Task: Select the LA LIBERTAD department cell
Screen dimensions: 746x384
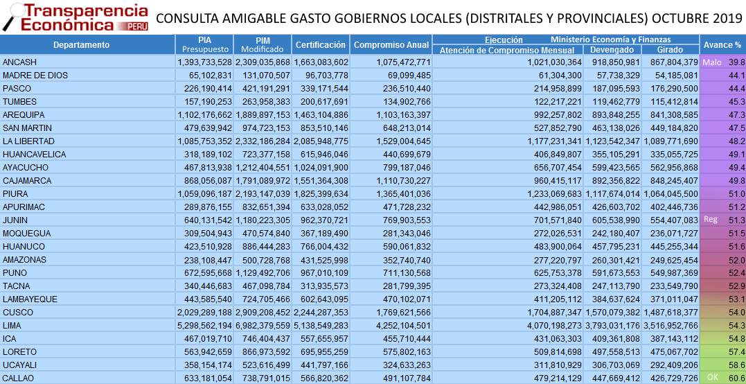Action: [x=87, y=141]
